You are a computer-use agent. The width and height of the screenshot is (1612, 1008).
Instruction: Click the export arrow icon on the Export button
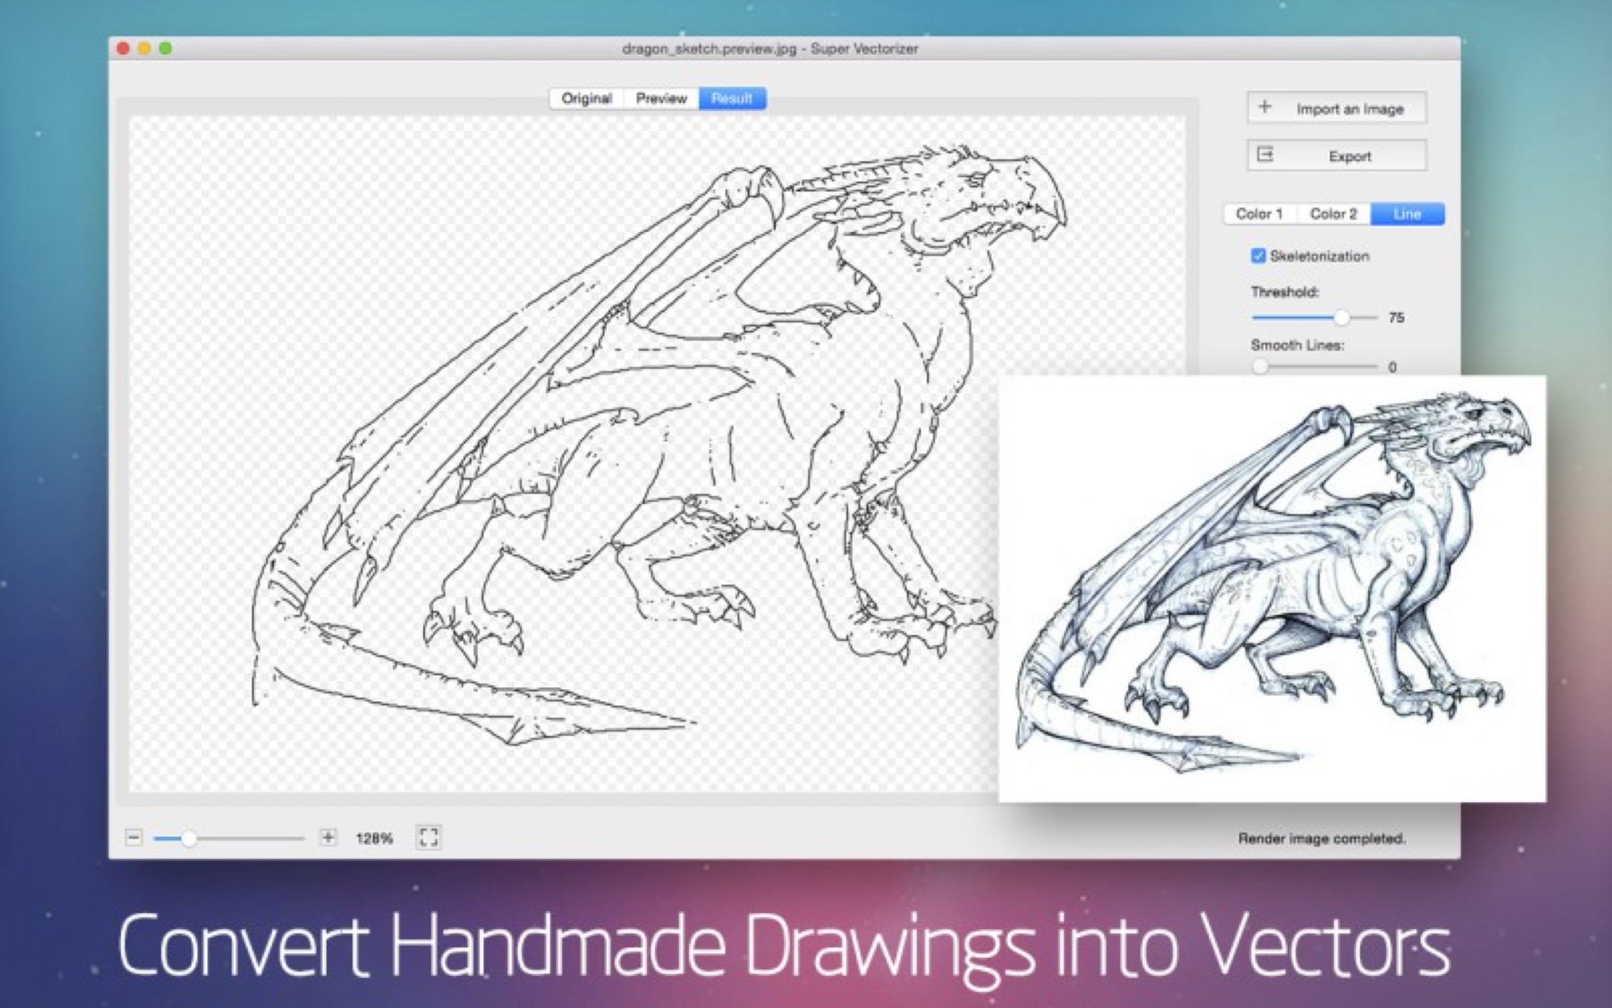pos(1266,155)
